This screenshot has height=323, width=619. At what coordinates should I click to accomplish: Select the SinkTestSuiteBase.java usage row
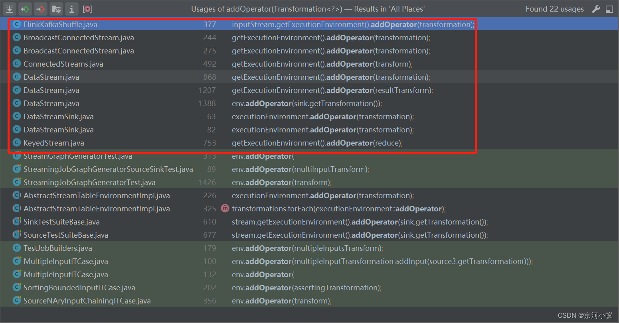pos(309,222)
